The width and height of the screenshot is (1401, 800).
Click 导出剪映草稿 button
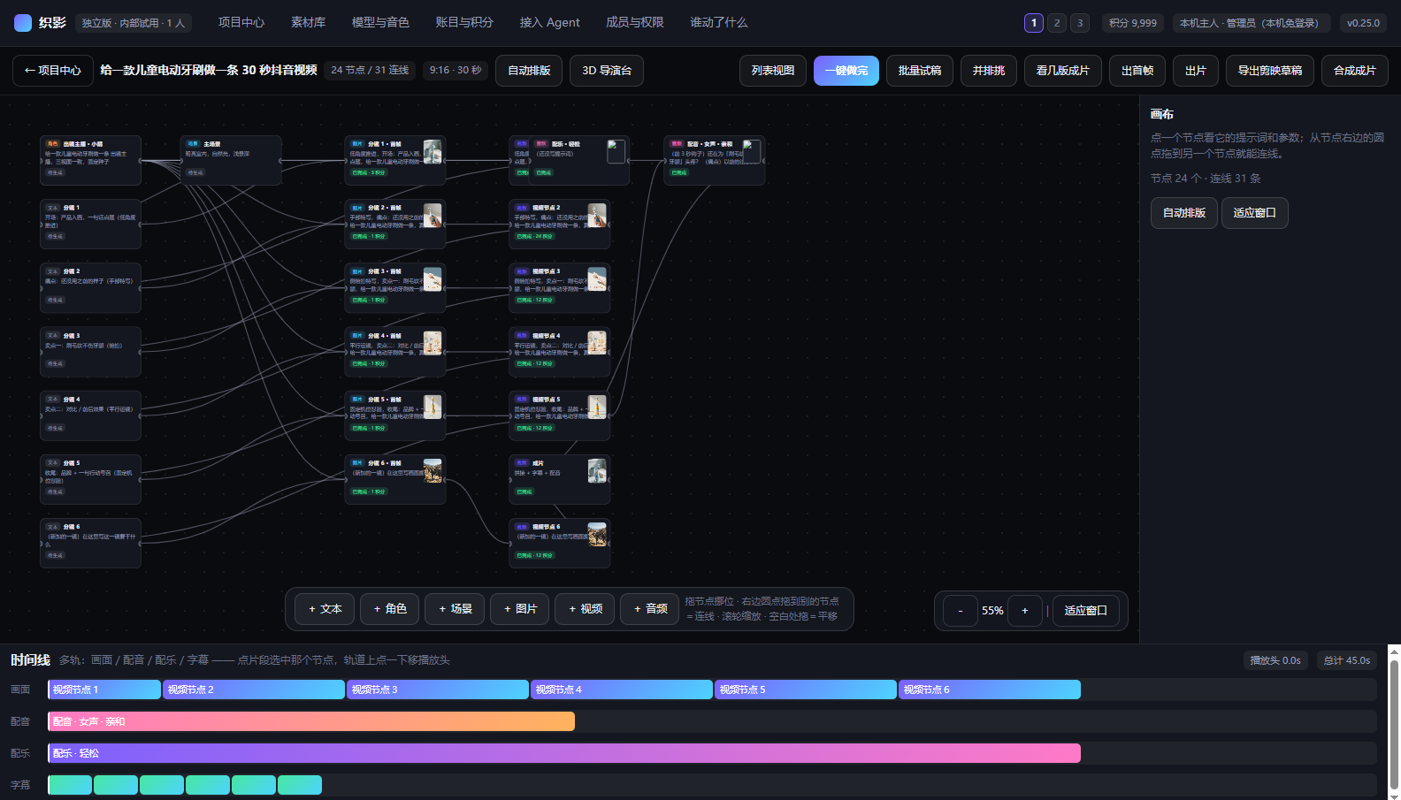pyautogui.click(x=1270, y=71)
